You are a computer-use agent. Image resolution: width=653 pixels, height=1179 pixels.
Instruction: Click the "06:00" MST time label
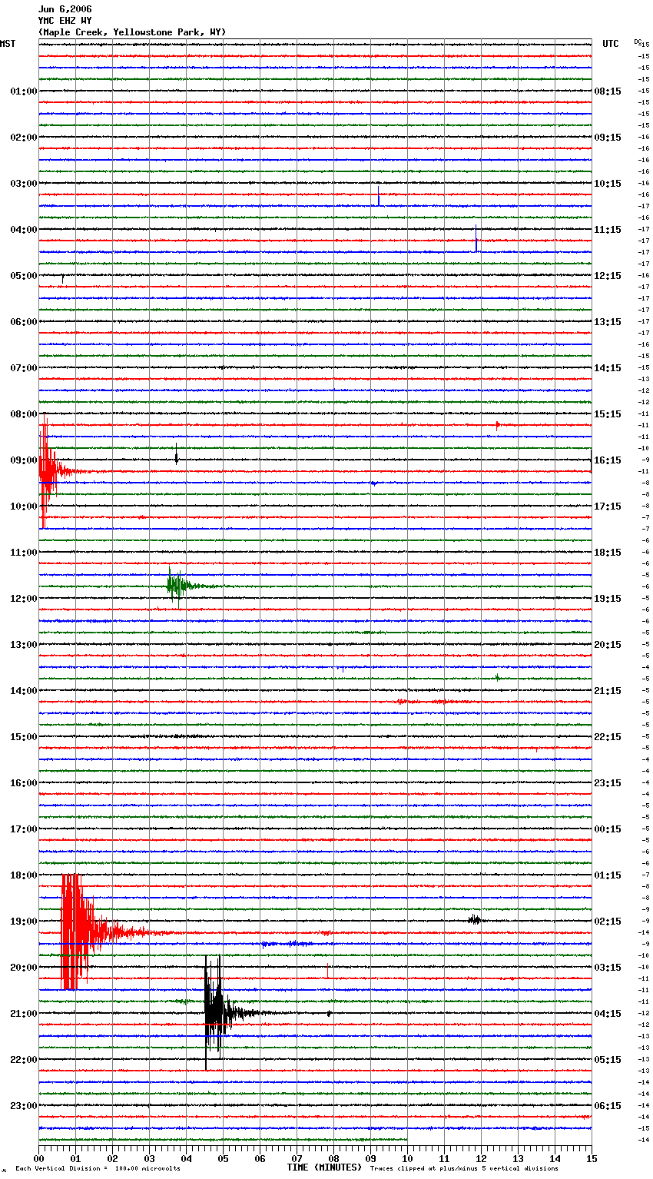tap(24, 322)
